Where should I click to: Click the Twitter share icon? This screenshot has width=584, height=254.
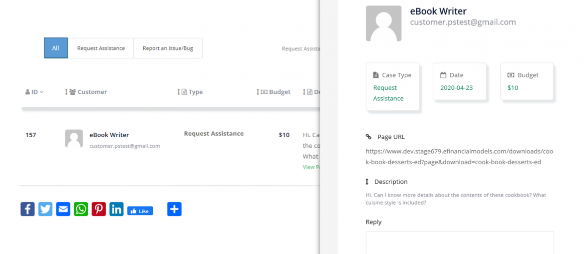tap(45, 209)
